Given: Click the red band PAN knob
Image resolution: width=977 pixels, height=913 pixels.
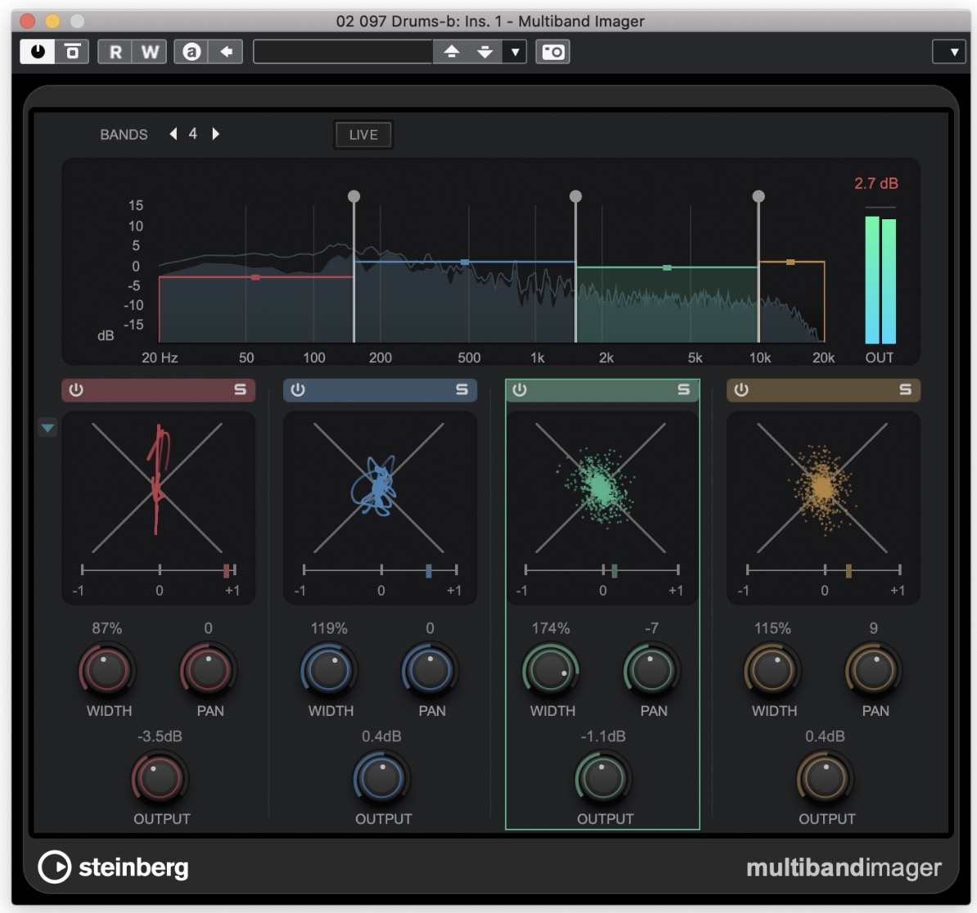Looking at the screenshot, I should pyautogui.click(x=208, y=671).
